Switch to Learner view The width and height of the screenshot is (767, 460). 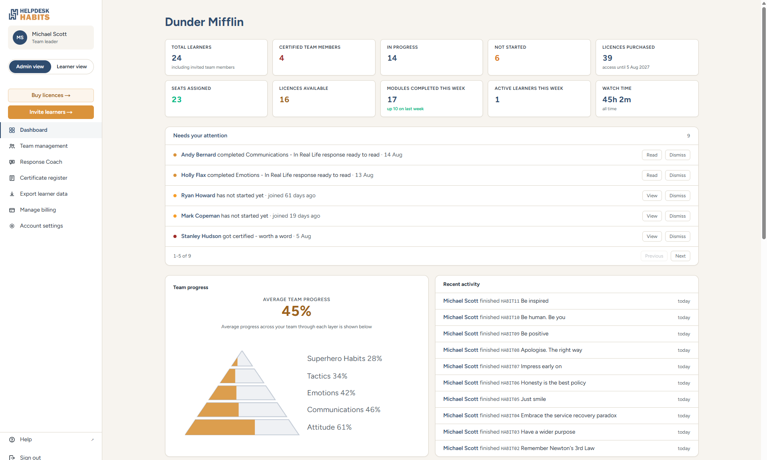tap(72, 67)
